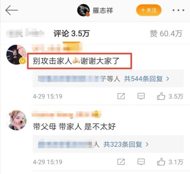Switch to the 评论 3.5万 tab

point(72,33)
